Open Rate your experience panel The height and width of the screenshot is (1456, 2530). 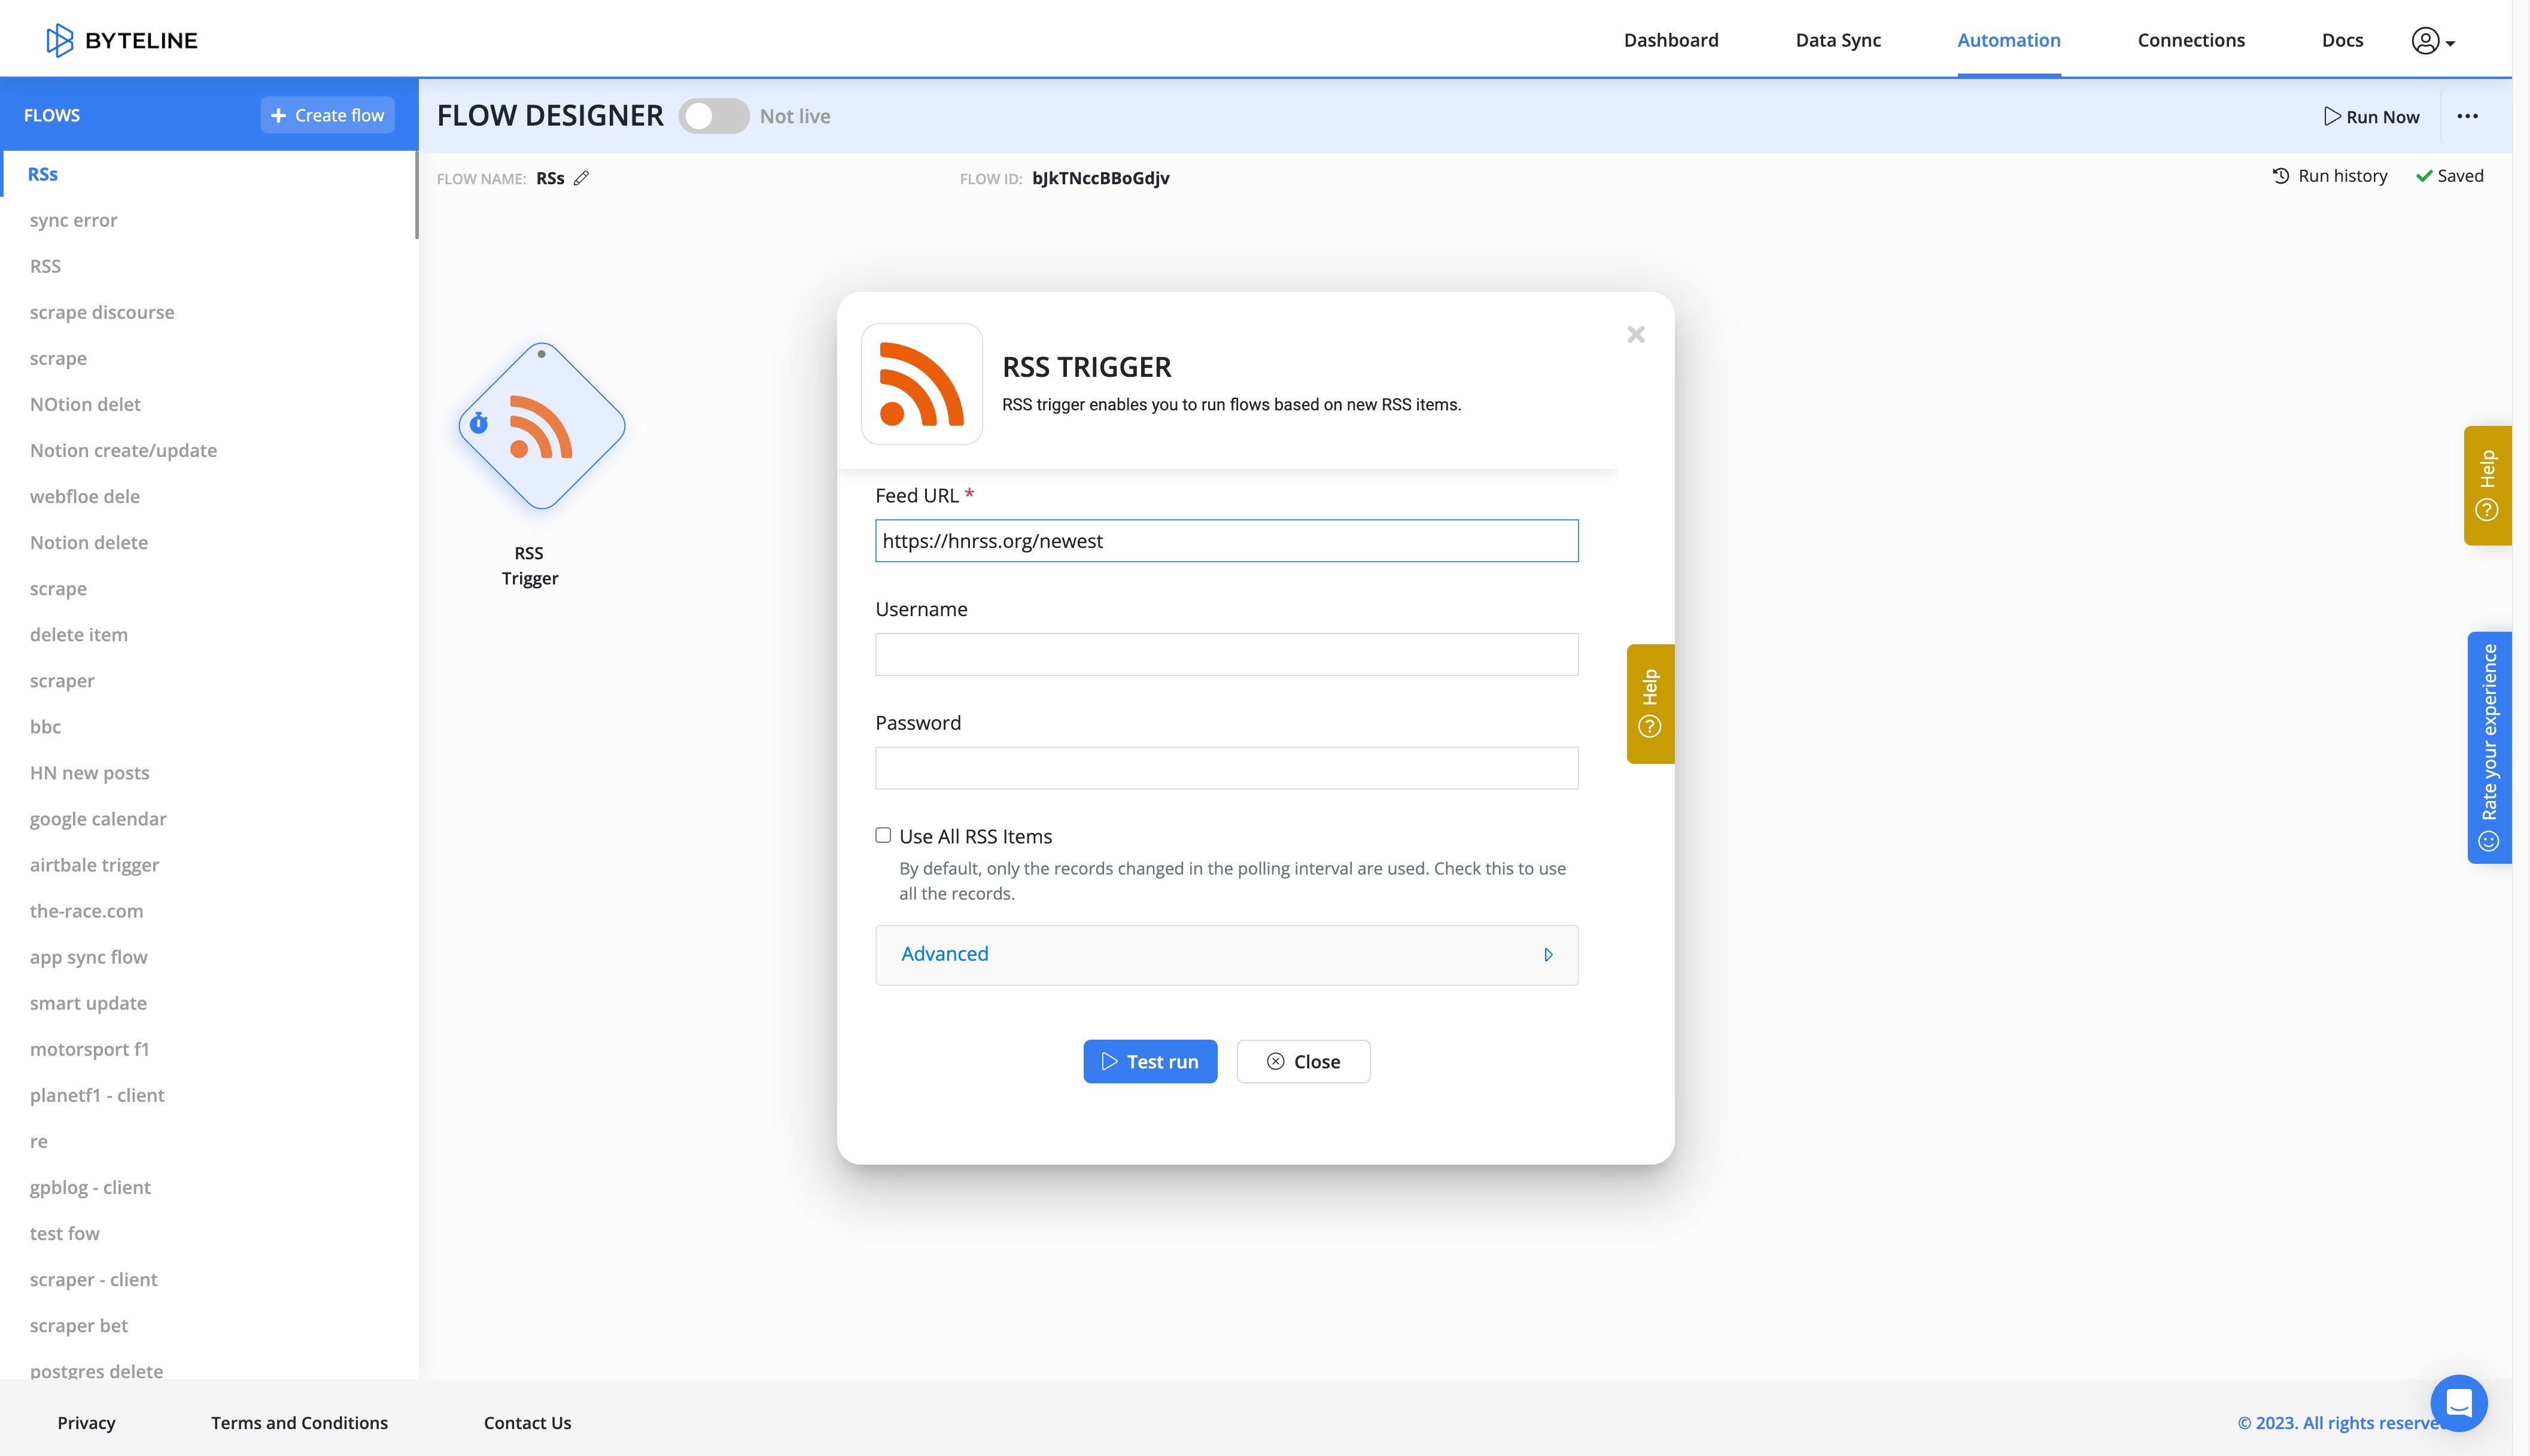[2489, 747]
